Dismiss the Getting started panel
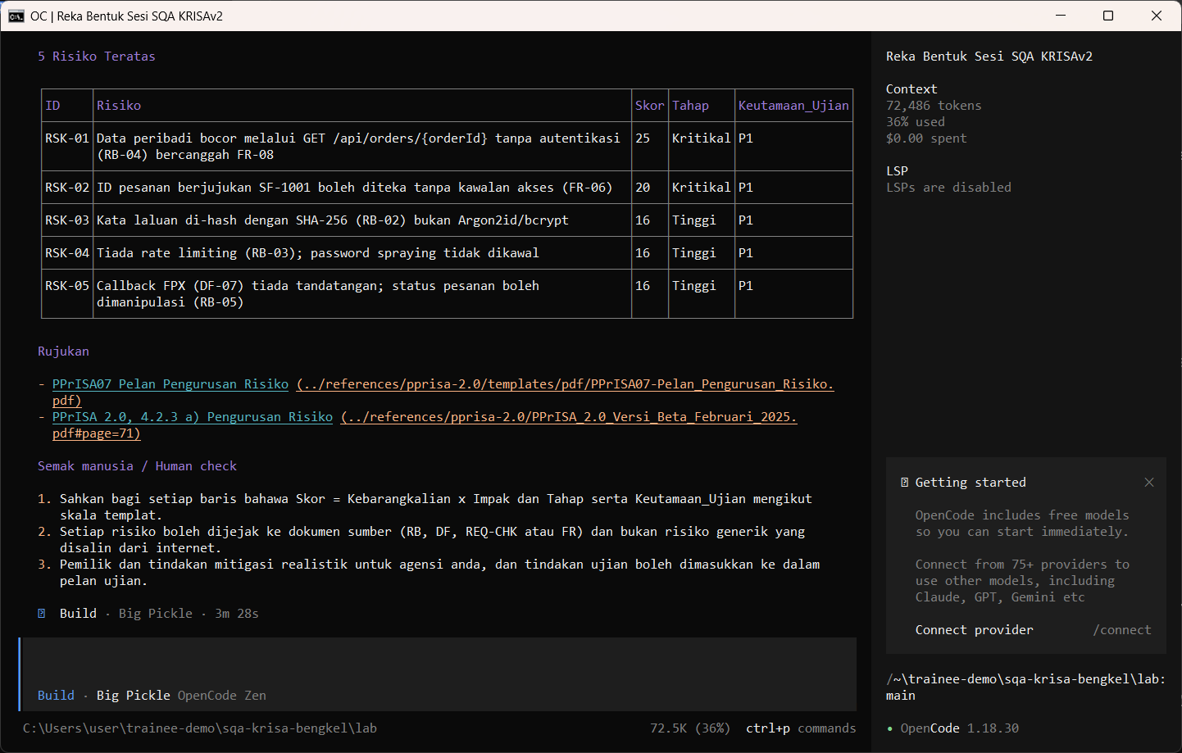Screen dimensions: 1182x753 coord(1149,483)
